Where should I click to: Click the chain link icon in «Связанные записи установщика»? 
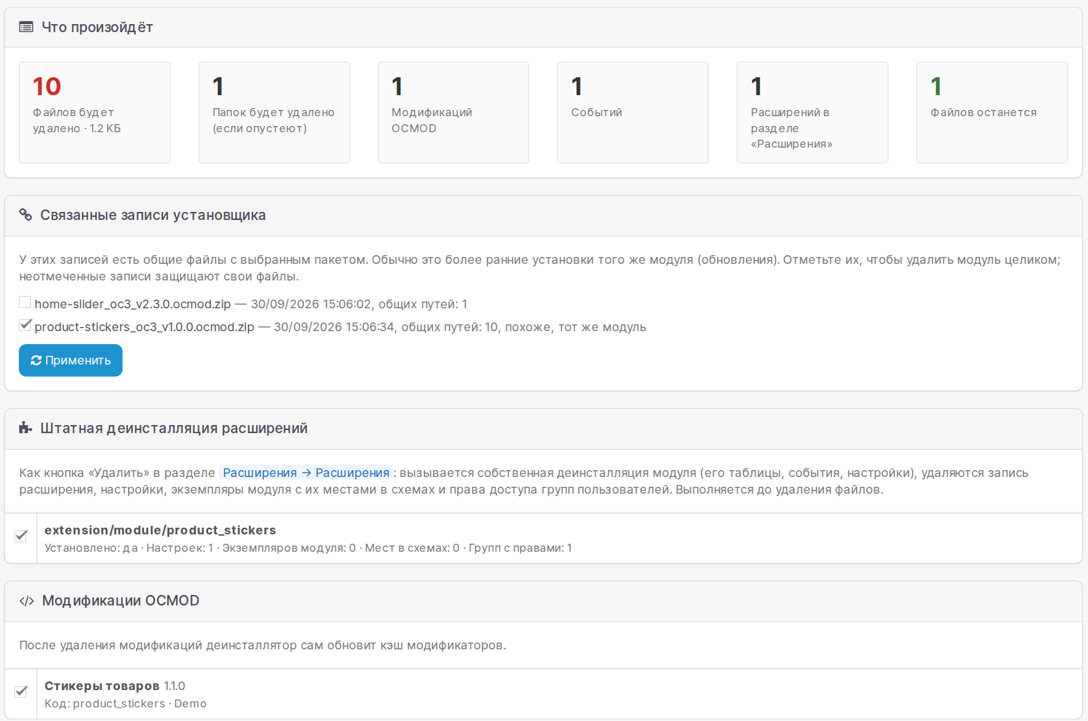point(25,214)
